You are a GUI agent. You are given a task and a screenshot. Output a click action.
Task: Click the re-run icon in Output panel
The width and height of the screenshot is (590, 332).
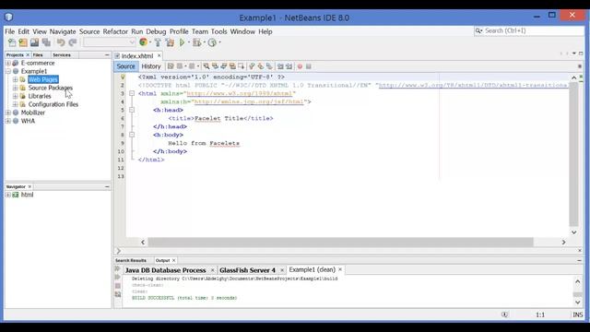coord(117,268)
